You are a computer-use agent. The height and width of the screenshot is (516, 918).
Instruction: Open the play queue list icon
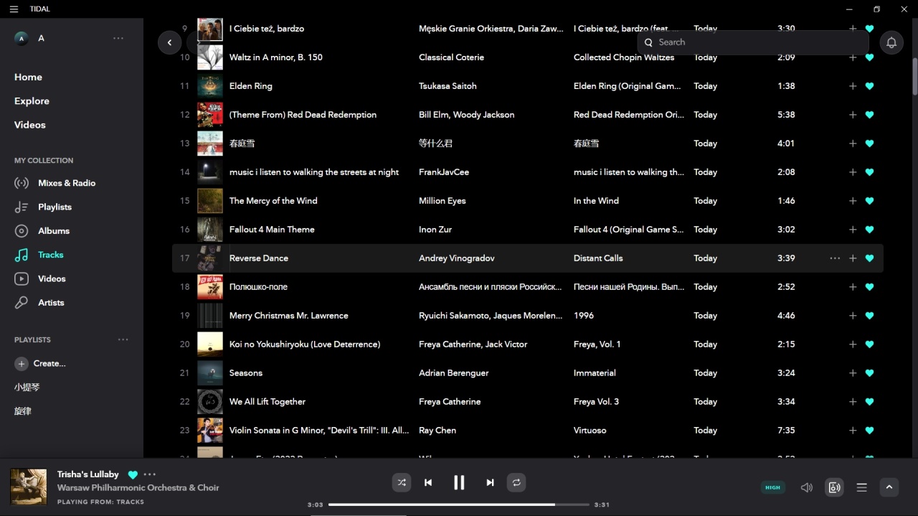[x=861, y=487]
